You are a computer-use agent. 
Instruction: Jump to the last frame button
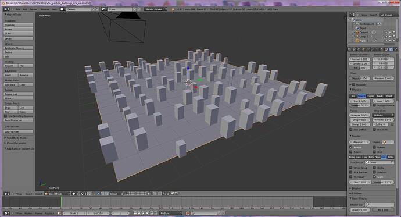click(x=156, y=213)
